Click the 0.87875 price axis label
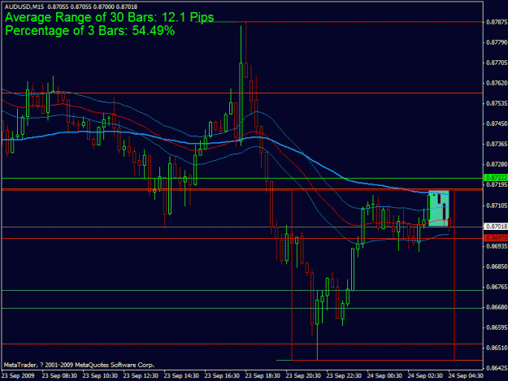This screenshot has width=508, height=381. [x=497, y=22]
